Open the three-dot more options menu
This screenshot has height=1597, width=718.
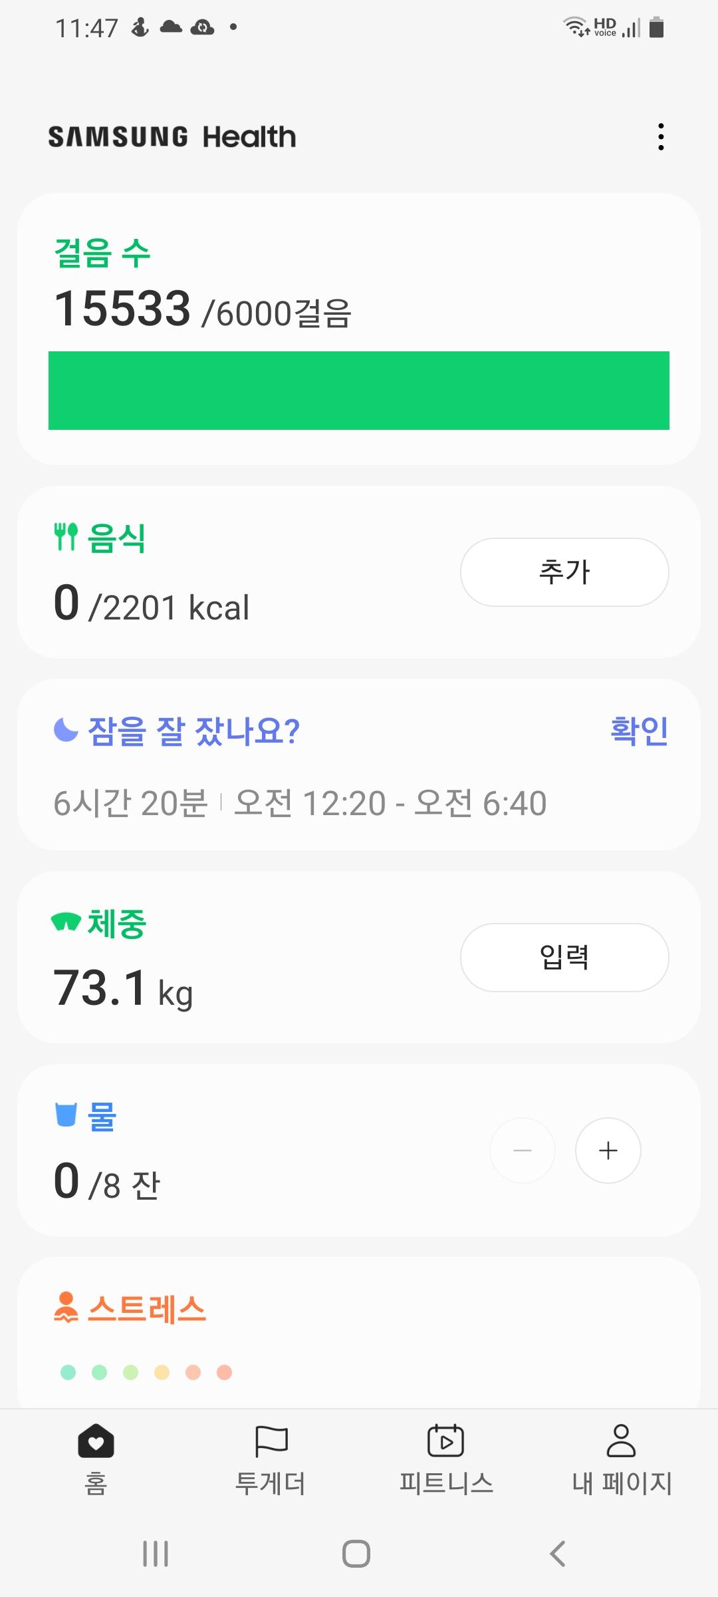pyautogui.click(x=660, y=136)
